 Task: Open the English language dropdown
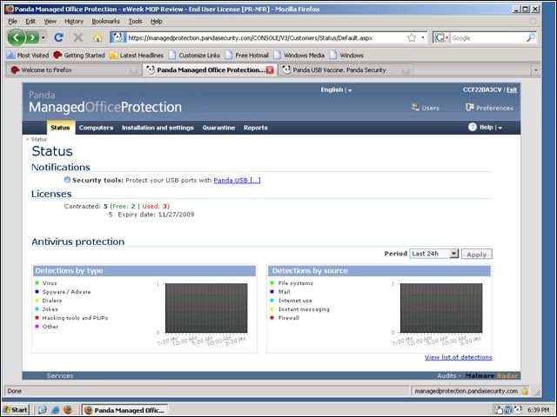(336, 90)
